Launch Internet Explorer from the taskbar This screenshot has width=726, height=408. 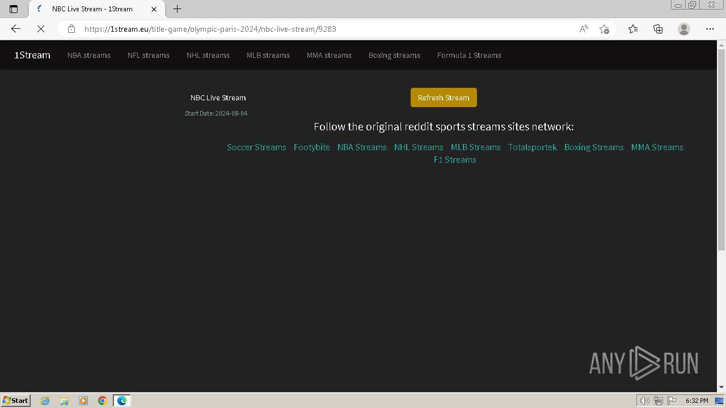(x=45, y=401)
